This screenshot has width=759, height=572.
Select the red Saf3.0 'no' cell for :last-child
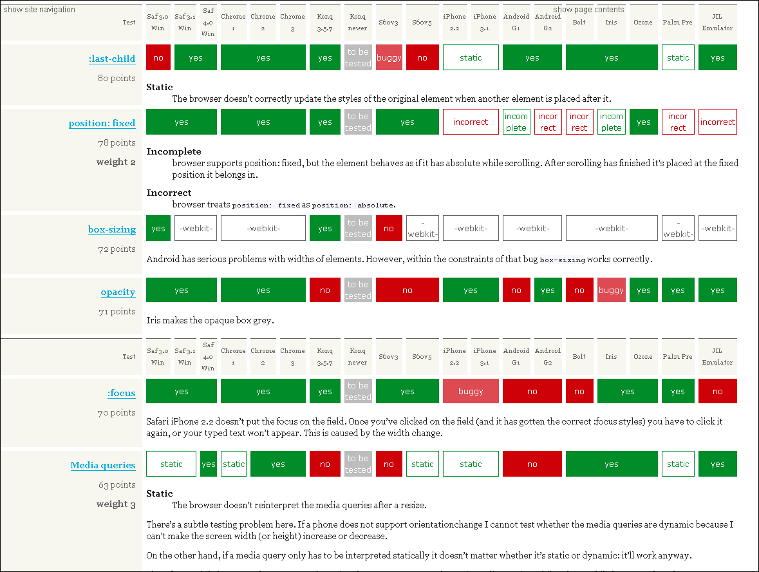(158, 57)
